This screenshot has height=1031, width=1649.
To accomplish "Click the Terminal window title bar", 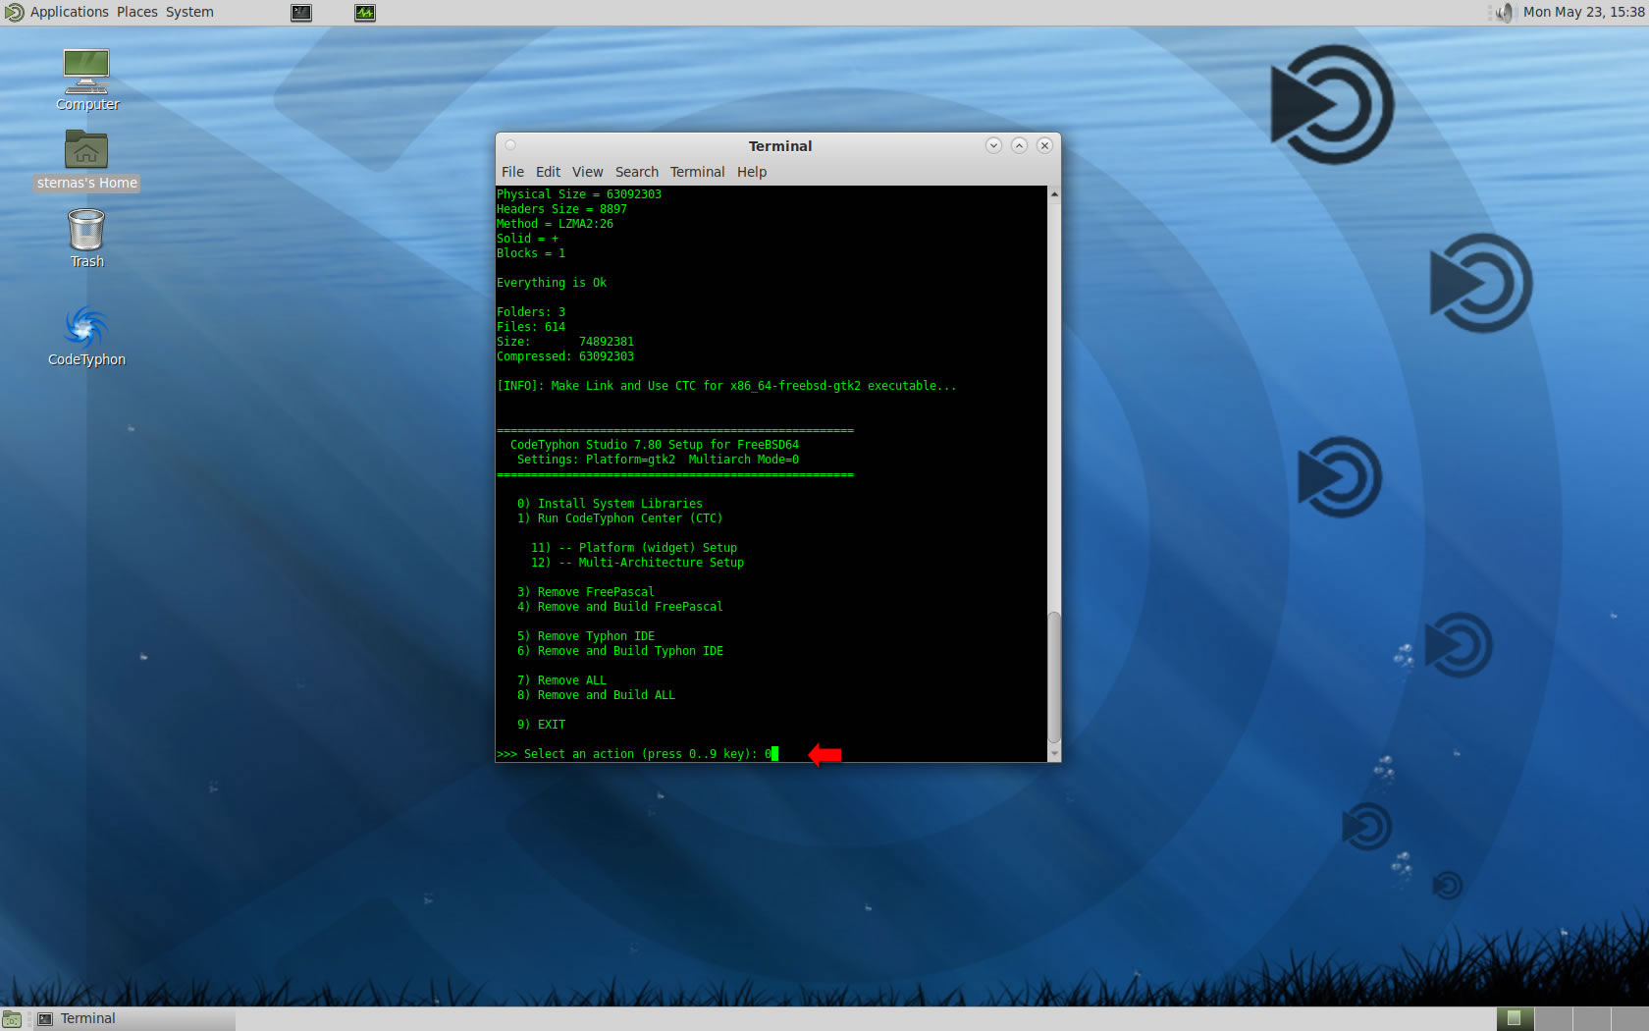I will click(x=780, y=146).
